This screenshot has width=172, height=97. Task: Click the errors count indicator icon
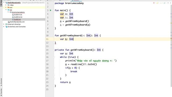(154, 3)
